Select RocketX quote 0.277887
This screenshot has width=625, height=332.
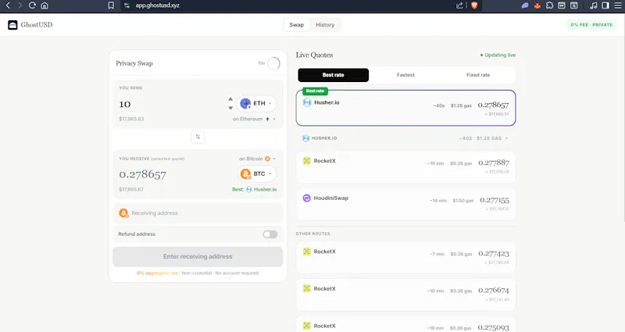(405, 167)
